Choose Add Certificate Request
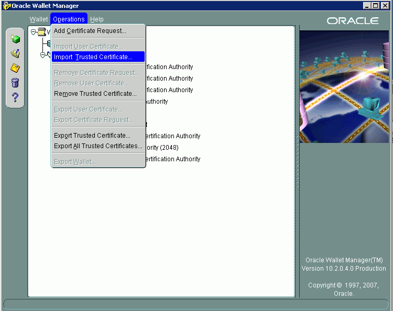393x311 pixels. (x=99, y=31)
